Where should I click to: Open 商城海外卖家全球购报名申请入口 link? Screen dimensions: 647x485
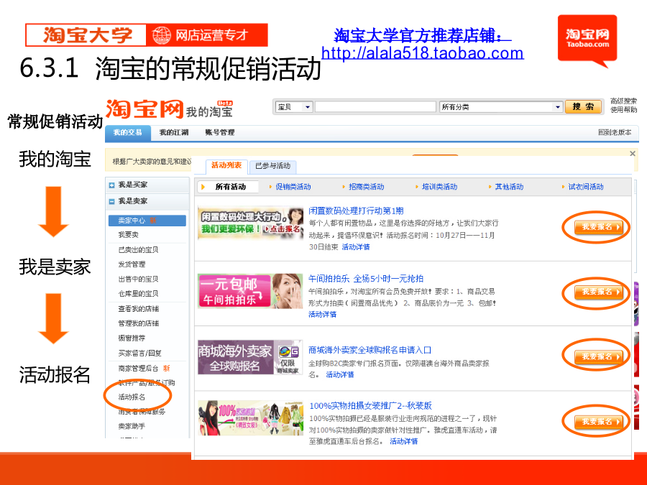370,350
